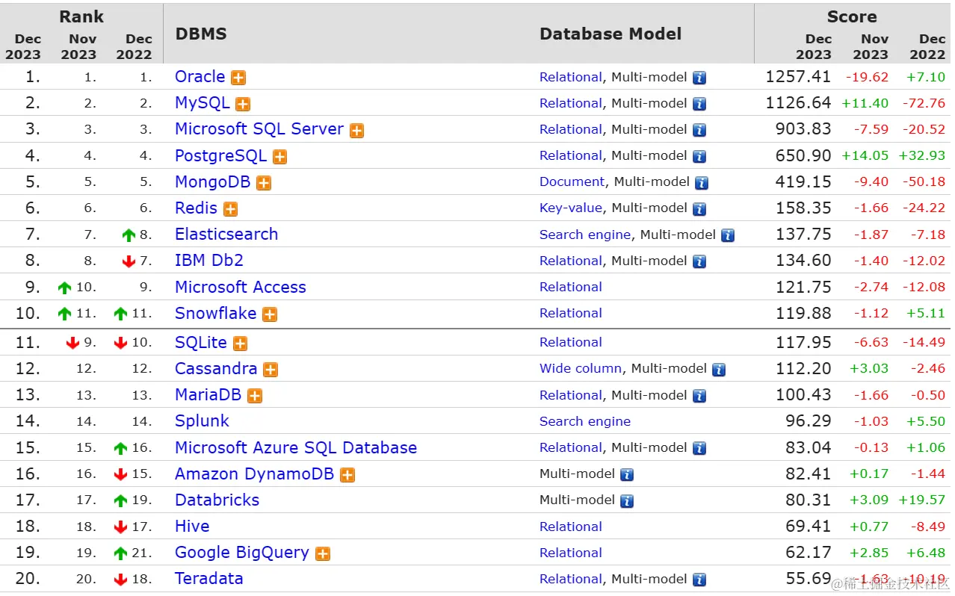
Task: Click the info icon in the MongoDB row
Action: (702, 182)
